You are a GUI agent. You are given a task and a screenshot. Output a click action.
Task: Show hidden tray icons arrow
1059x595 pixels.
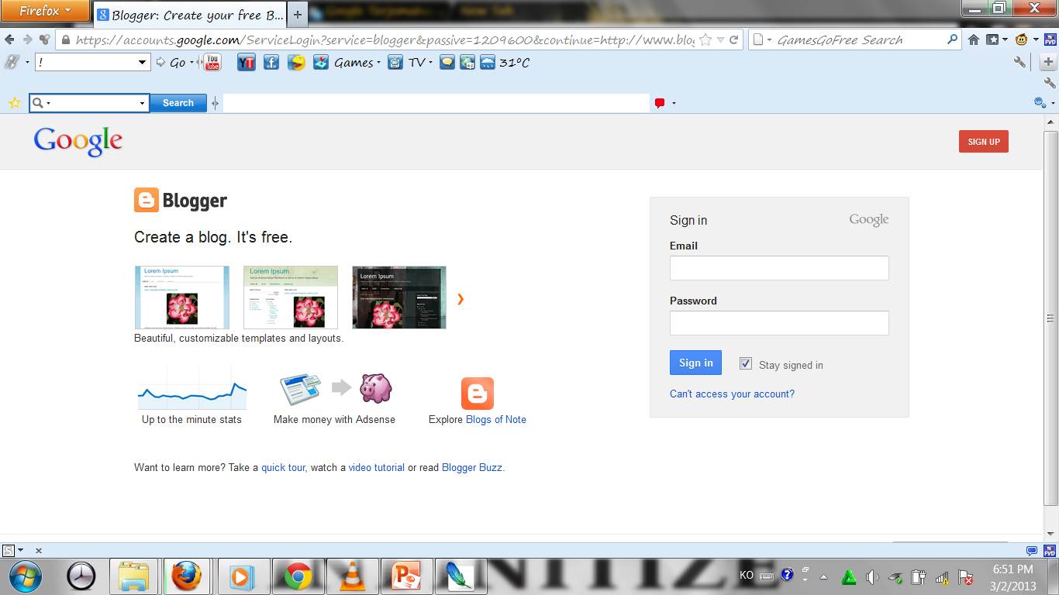pos(823,577)
